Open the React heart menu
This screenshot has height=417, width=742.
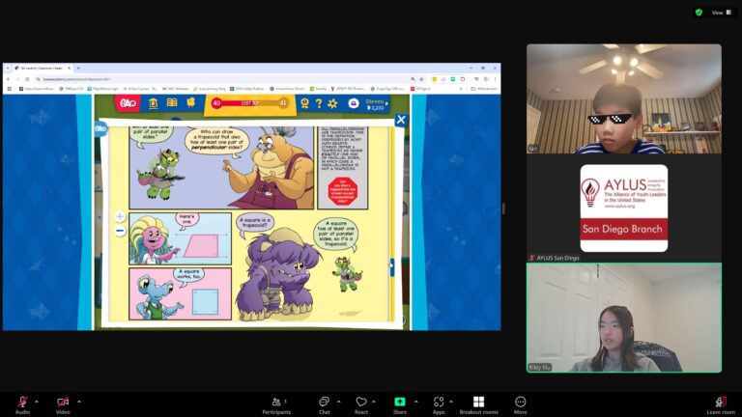coord(361,405)
